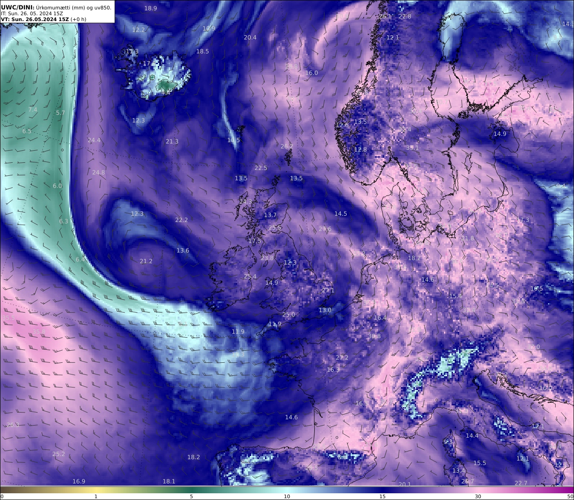The height and width of the screenshot is (500, 574).
Task: Click the map value 13.6
Action: [183, 251]
